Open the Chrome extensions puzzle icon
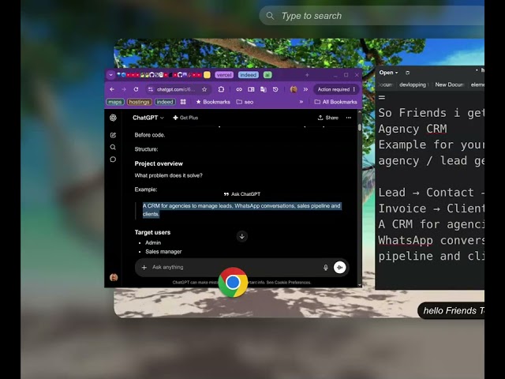This screenshot has width=505, height=379. coord(221,89)
